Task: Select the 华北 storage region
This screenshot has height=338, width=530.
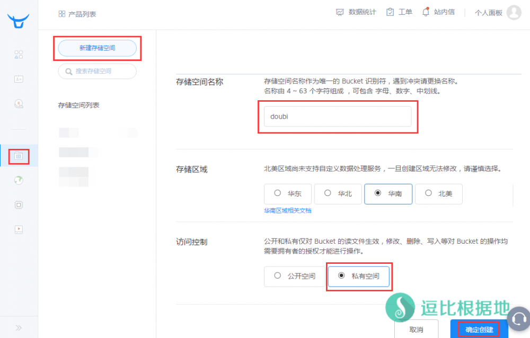Action: point(338,194)
